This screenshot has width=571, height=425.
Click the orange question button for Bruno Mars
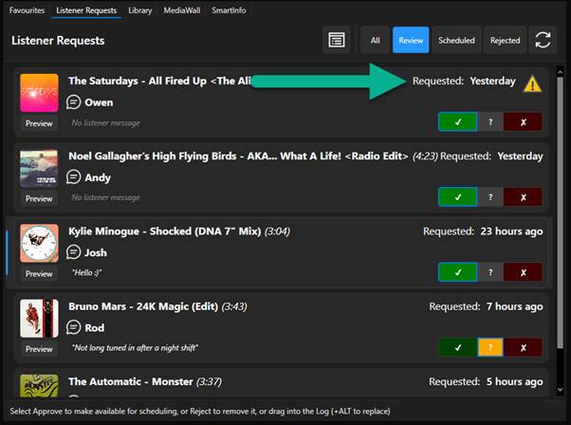490,347
